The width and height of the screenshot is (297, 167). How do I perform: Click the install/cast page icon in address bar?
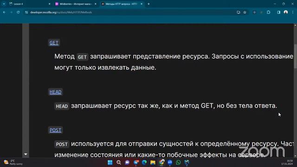point(238,13)
